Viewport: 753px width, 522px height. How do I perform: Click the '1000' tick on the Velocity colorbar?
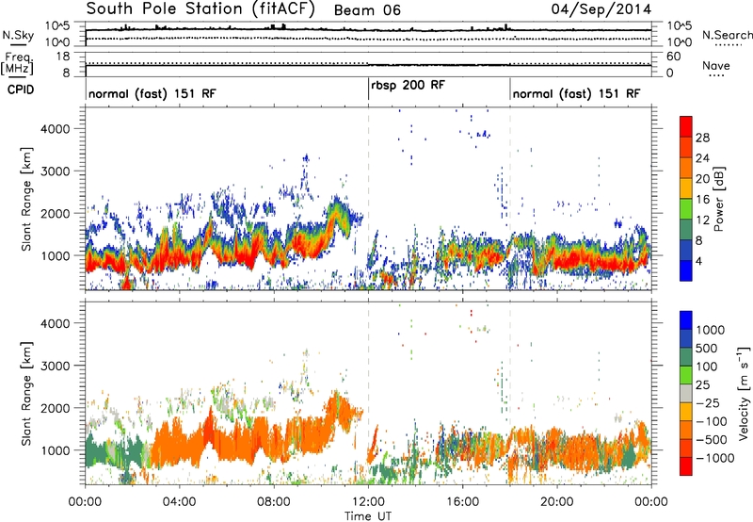(711, 330)
